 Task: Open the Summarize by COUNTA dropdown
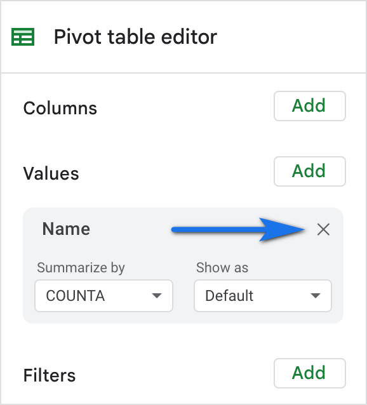pyautogui.click(x=104, y=296)
